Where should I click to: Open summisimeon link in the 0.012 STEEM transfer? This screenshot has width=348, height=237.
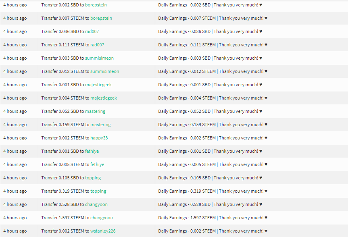pyautogui.click(x=105, y=71)
